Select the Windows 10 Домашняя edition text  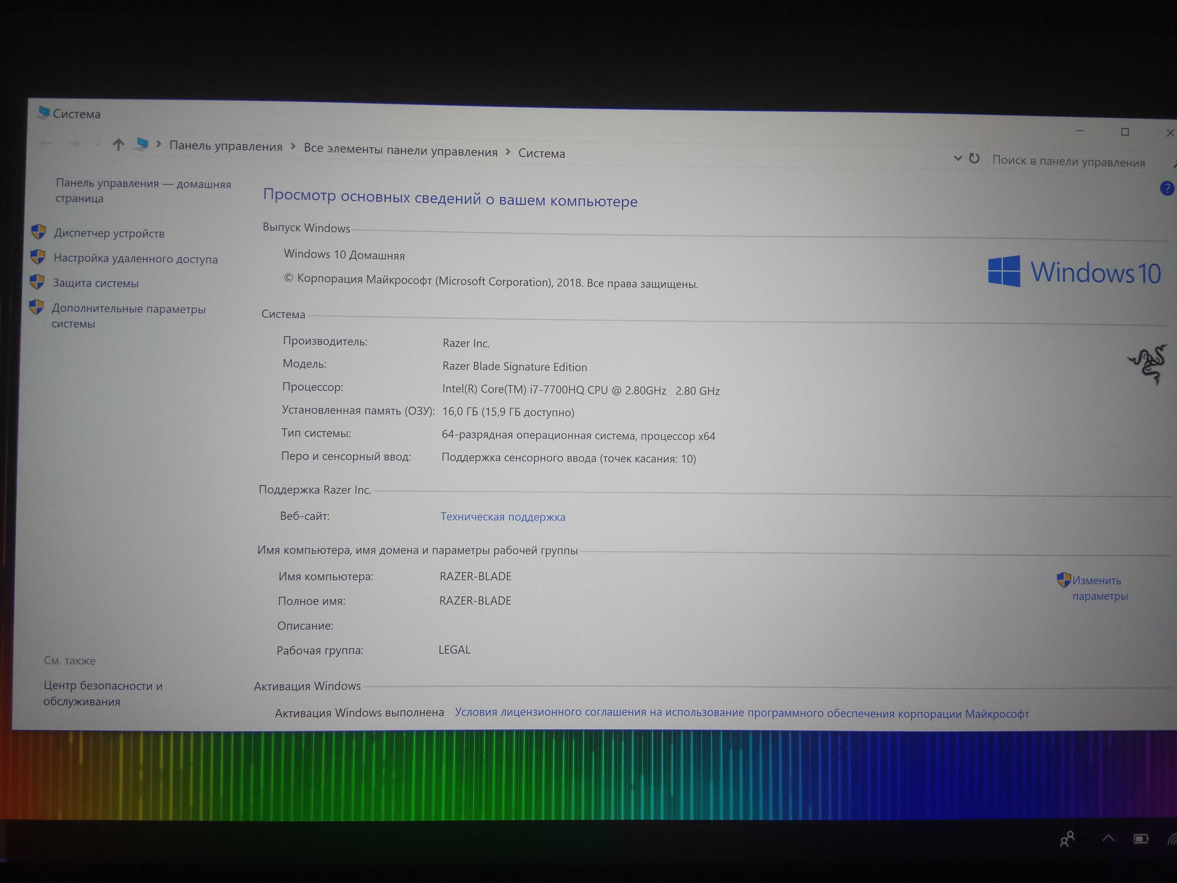[x=344, y=255]
